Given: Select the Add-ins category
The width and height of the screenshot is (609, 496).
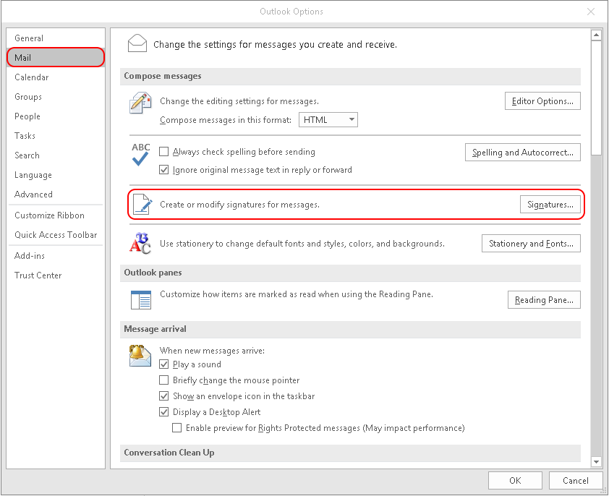Looking at the screenshot, I should (56, 255).
